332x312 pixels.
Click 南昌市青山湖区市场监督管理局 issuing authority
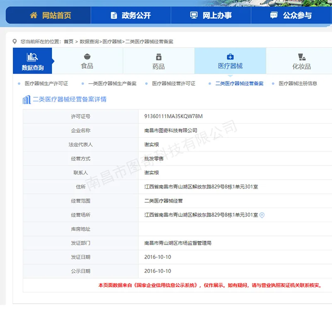(178, 243)
